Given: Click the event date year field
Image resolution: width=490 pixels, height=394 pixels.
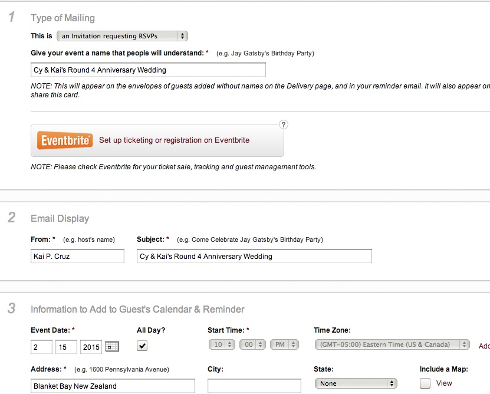Looking at the screenshot, I should click(x=91, y=347).
